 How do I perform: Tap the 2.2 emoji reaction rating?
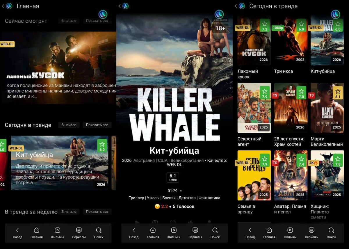pyautogui.click(x=161, y=207)
